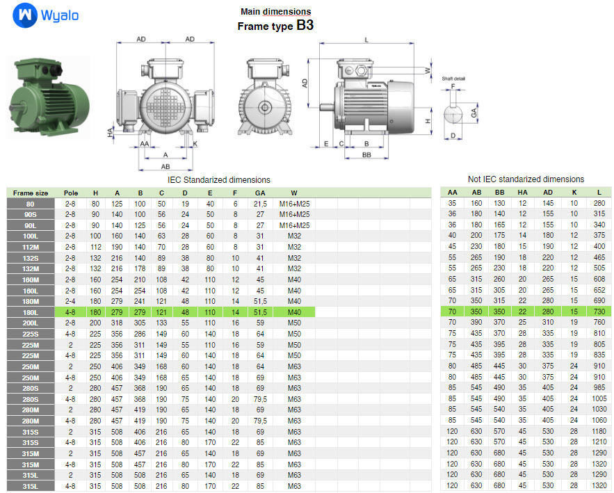
Task: Select the "21,5" GA value in the 80 row
Action: coord(260,204)
